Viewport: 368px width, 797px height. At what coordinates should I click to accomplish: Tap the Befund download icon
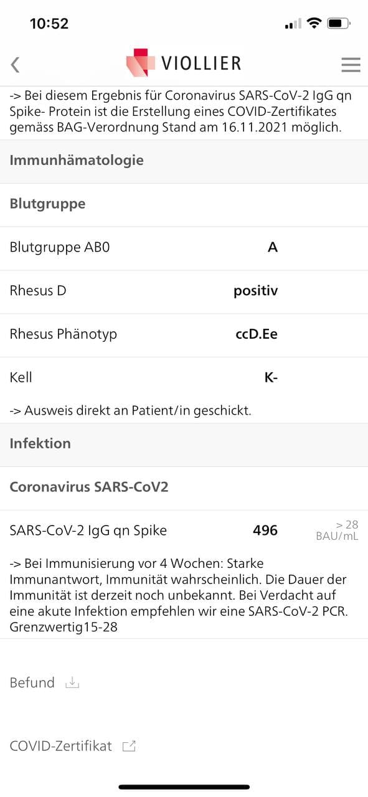tap(72, 683)
